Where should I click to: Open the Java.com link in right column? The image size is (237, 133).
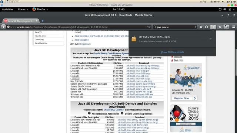[x=178, y=60]
